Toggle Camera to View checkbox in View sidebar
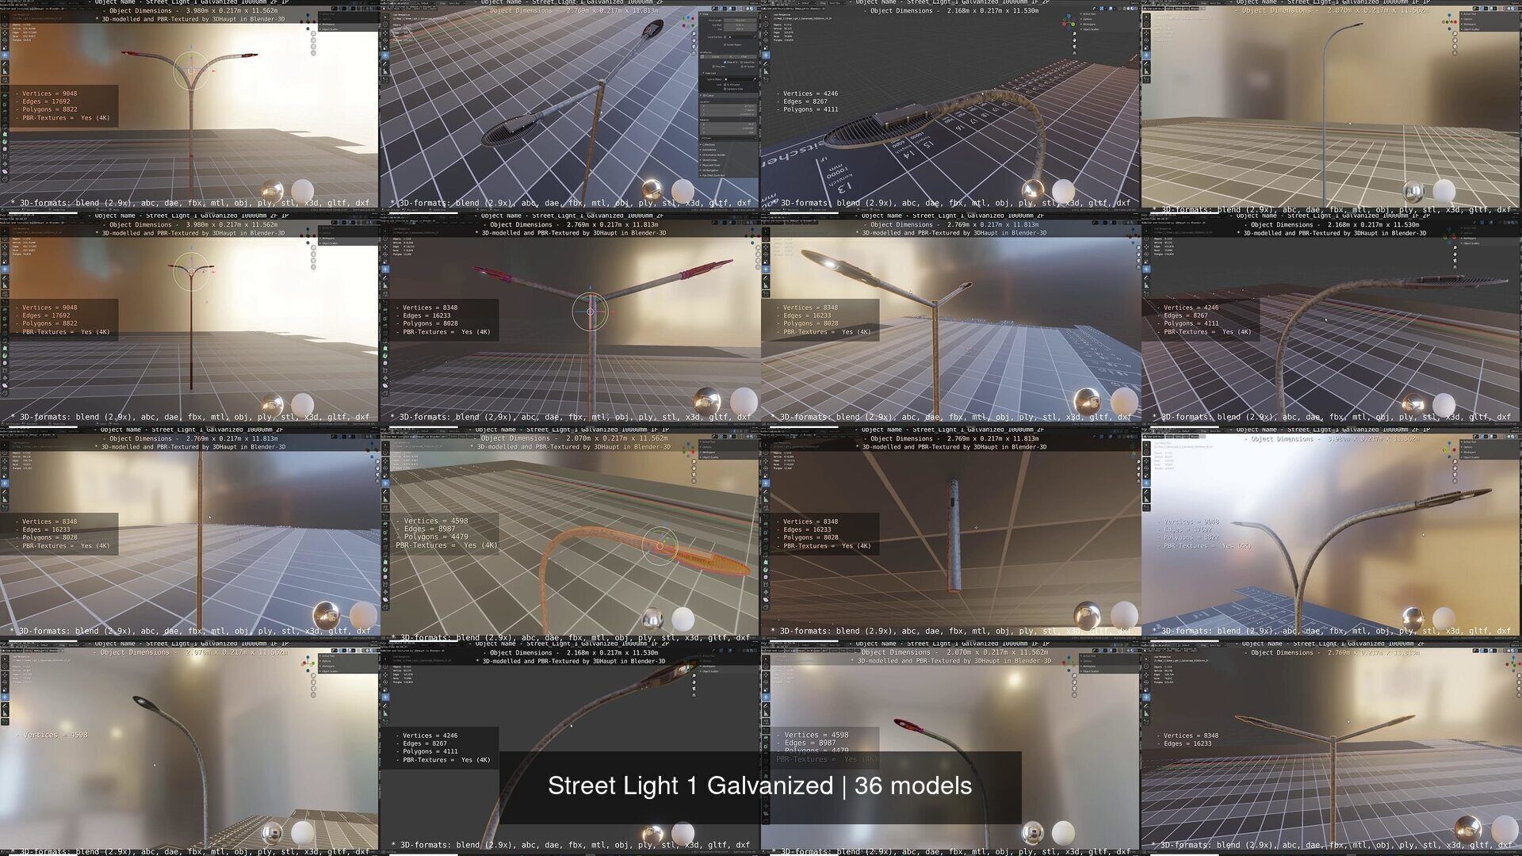 coord(725,89)
